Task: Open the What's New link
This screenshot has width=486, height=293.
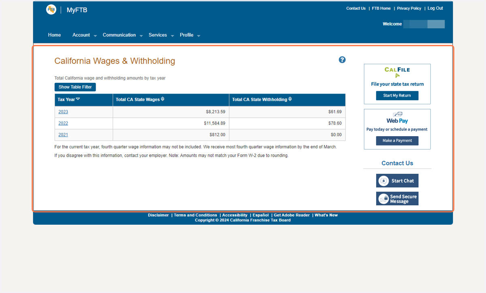Action: [326, 215]
